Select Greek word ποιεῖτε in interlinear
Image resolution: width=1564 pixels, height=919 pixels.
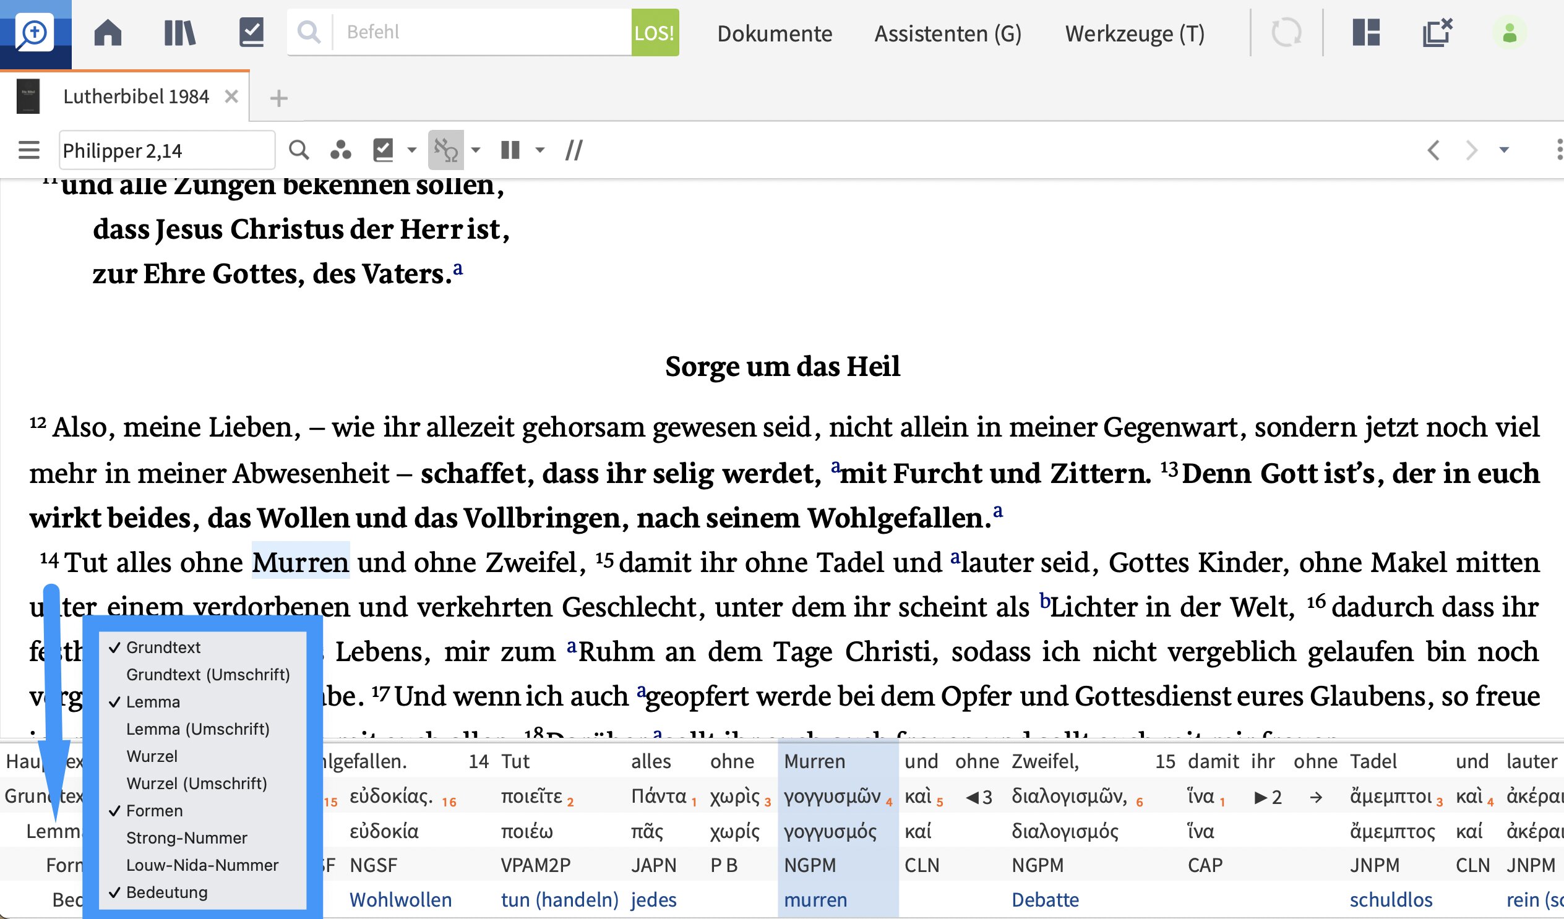(x=532, y=797)
